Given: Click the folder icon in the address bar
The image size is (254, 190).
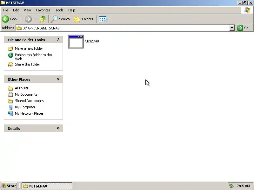Looking at the screenshot, I should click(19, 28).
